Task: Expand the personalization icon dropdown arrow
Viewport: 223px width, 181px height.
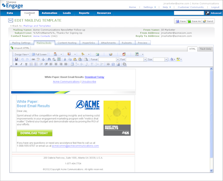Action: tap(61, 54)
